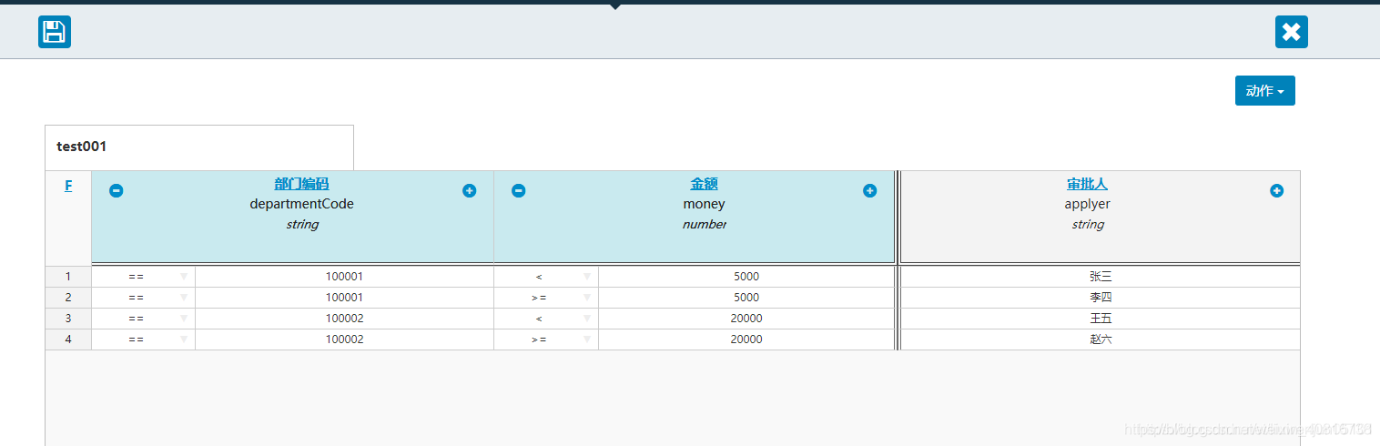Remove the 部门编码 column with minus icon
1380x446 pixels.
coord(117,190)
